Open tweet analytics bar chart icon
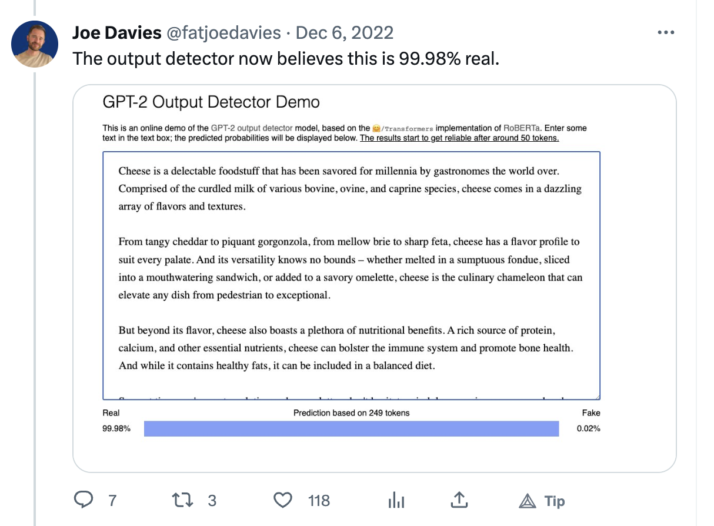 396,501
